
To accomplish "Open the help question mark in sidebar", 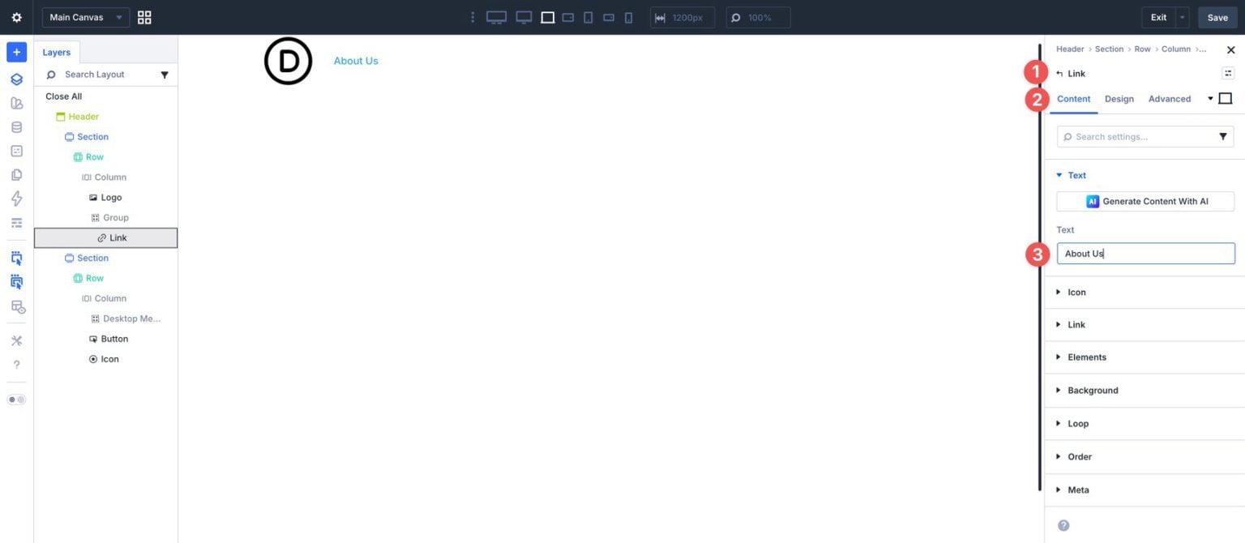I will pyautogui.click(x=16, y=365).
